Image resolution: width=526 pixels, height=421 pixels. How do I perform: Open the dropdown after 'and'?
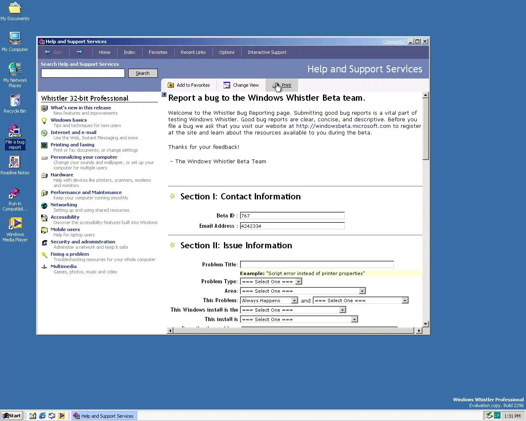pos(360,301)
